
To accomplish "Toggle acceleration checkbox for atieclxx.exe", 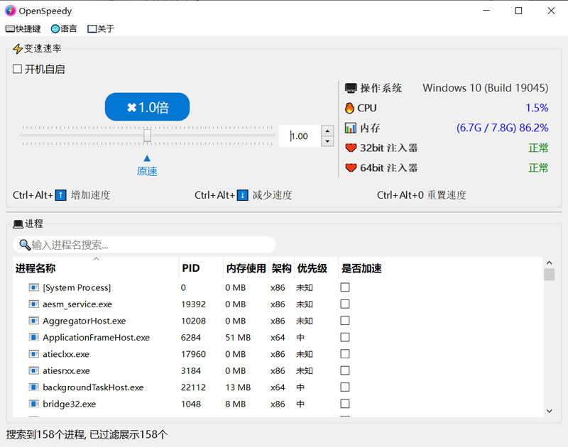I will tap(345, 354).
